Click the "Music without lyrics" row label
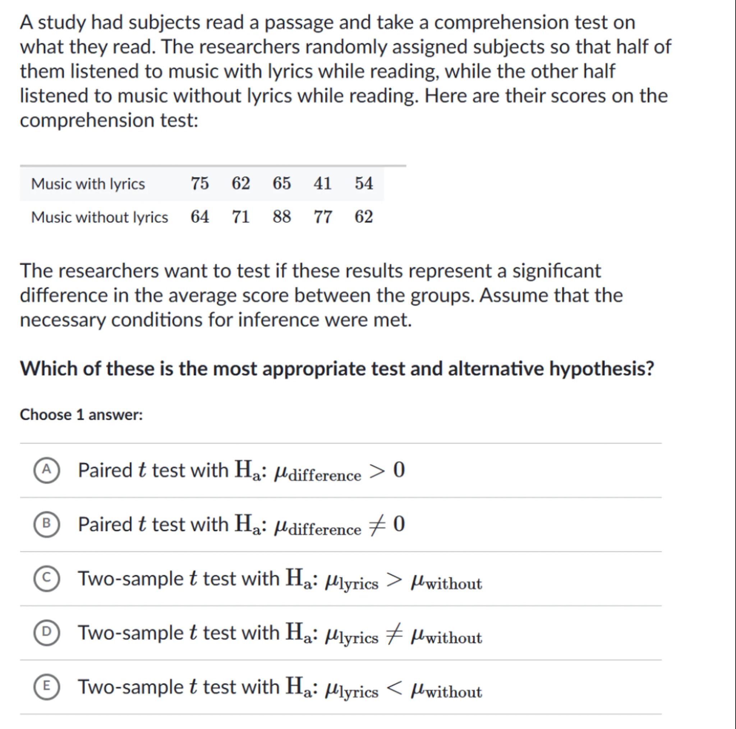 point(100,217)
